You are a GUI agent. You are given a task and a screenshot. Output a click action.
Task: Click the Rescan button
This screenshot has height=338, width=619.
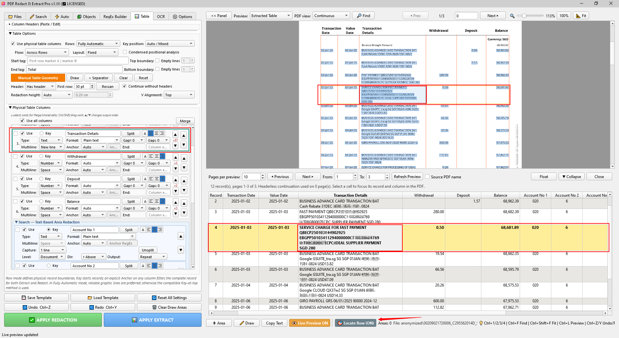pos(108,87)
